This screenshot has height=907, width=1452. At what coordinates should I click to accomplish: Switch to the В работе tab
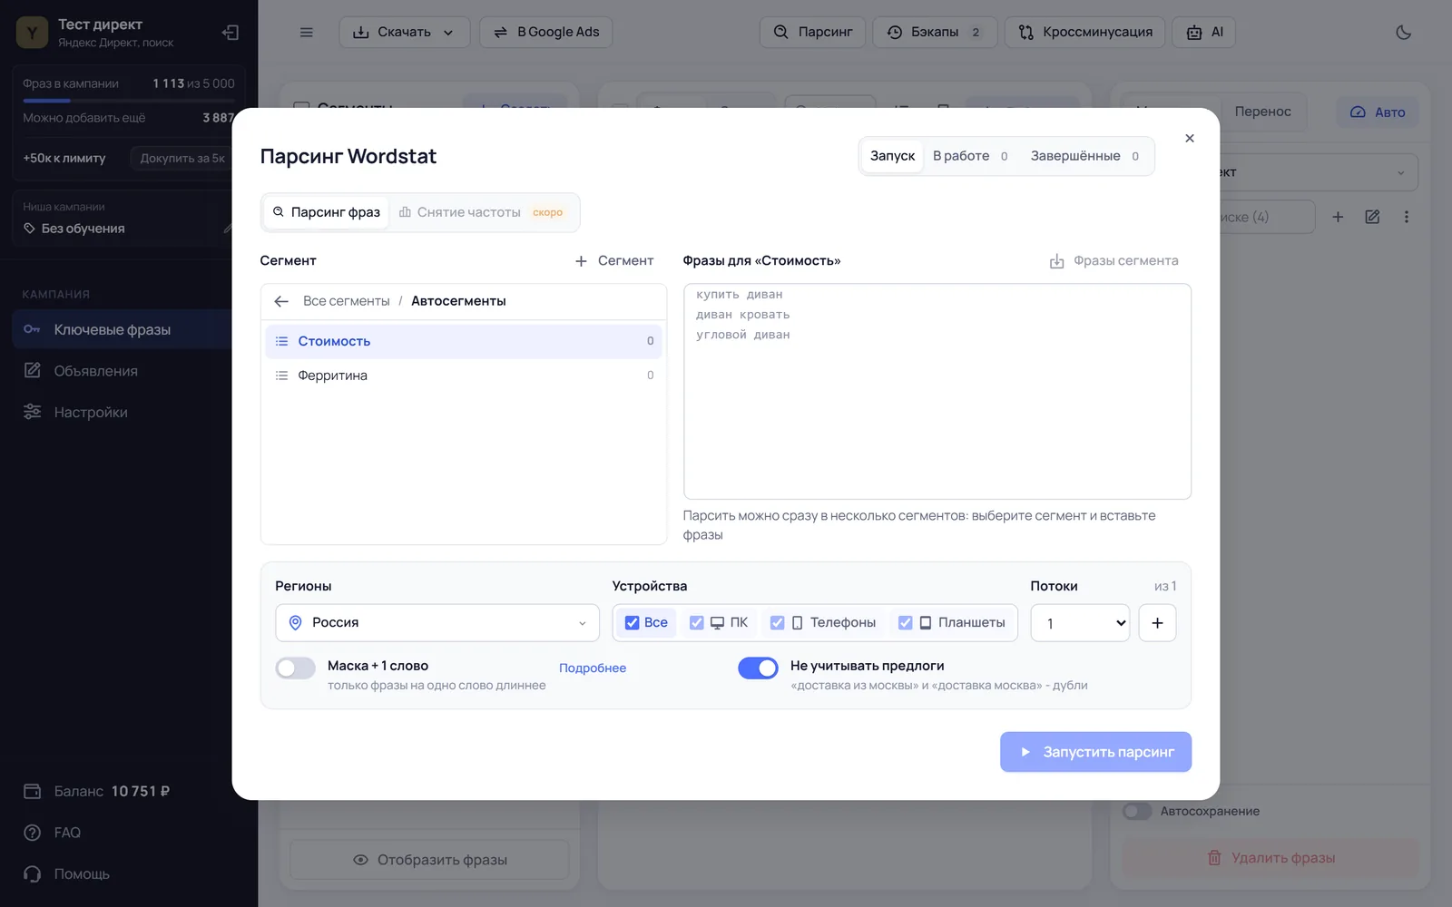click(x=970, y=156)
